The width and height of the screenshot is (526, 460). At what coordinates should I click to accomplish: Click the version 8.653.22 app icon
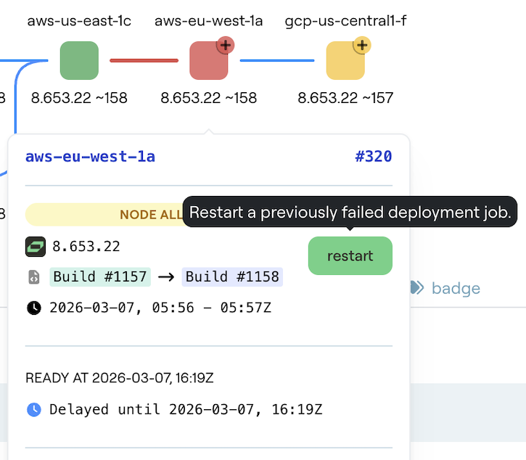point(36,247)
